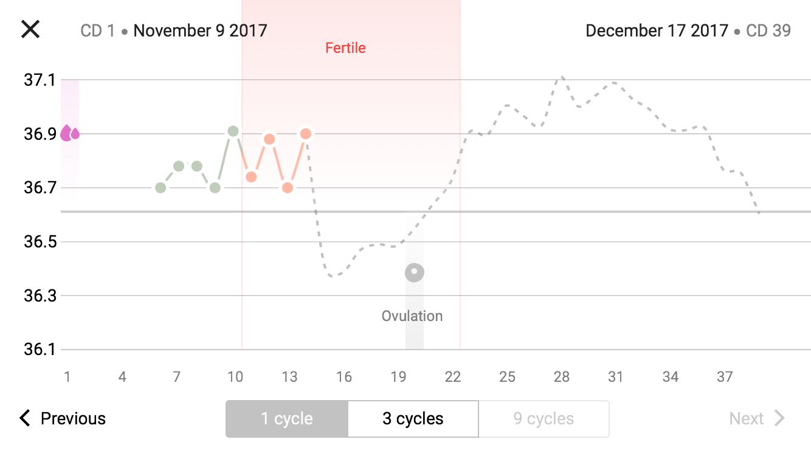
Task: Click the December 17 2017 end date
Action: pos(657,30)
